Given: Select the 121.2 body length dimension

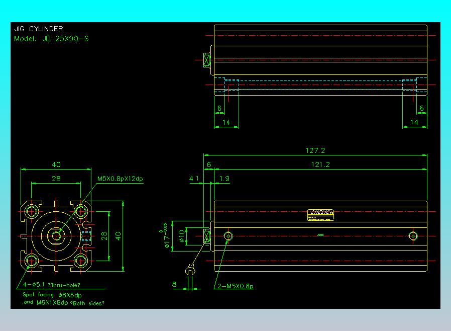Looking at the screenshot, I should pyautogui.click(x=320, y=164).
